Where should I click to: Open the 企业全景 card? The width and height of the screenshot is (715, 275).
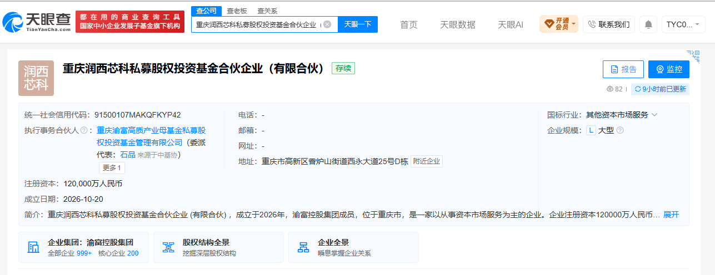353,247
